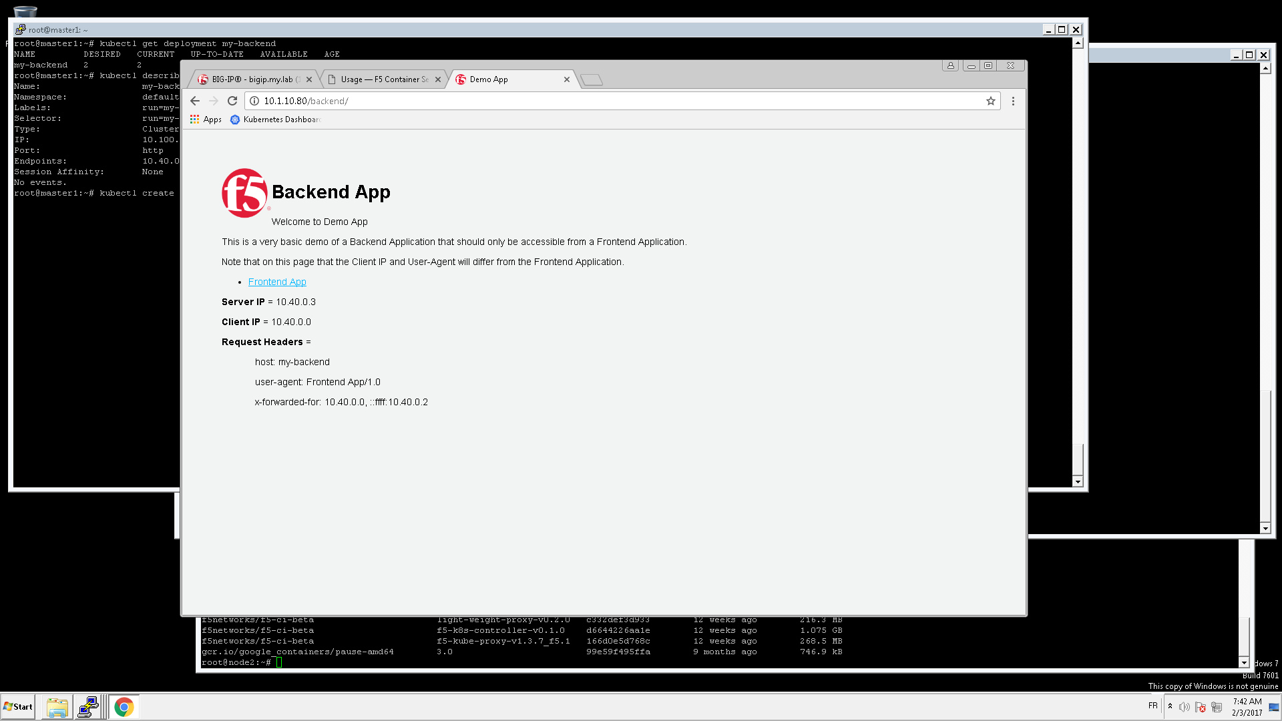Follow the Frontend App link
1282x721 pixels.
point(277,282)
